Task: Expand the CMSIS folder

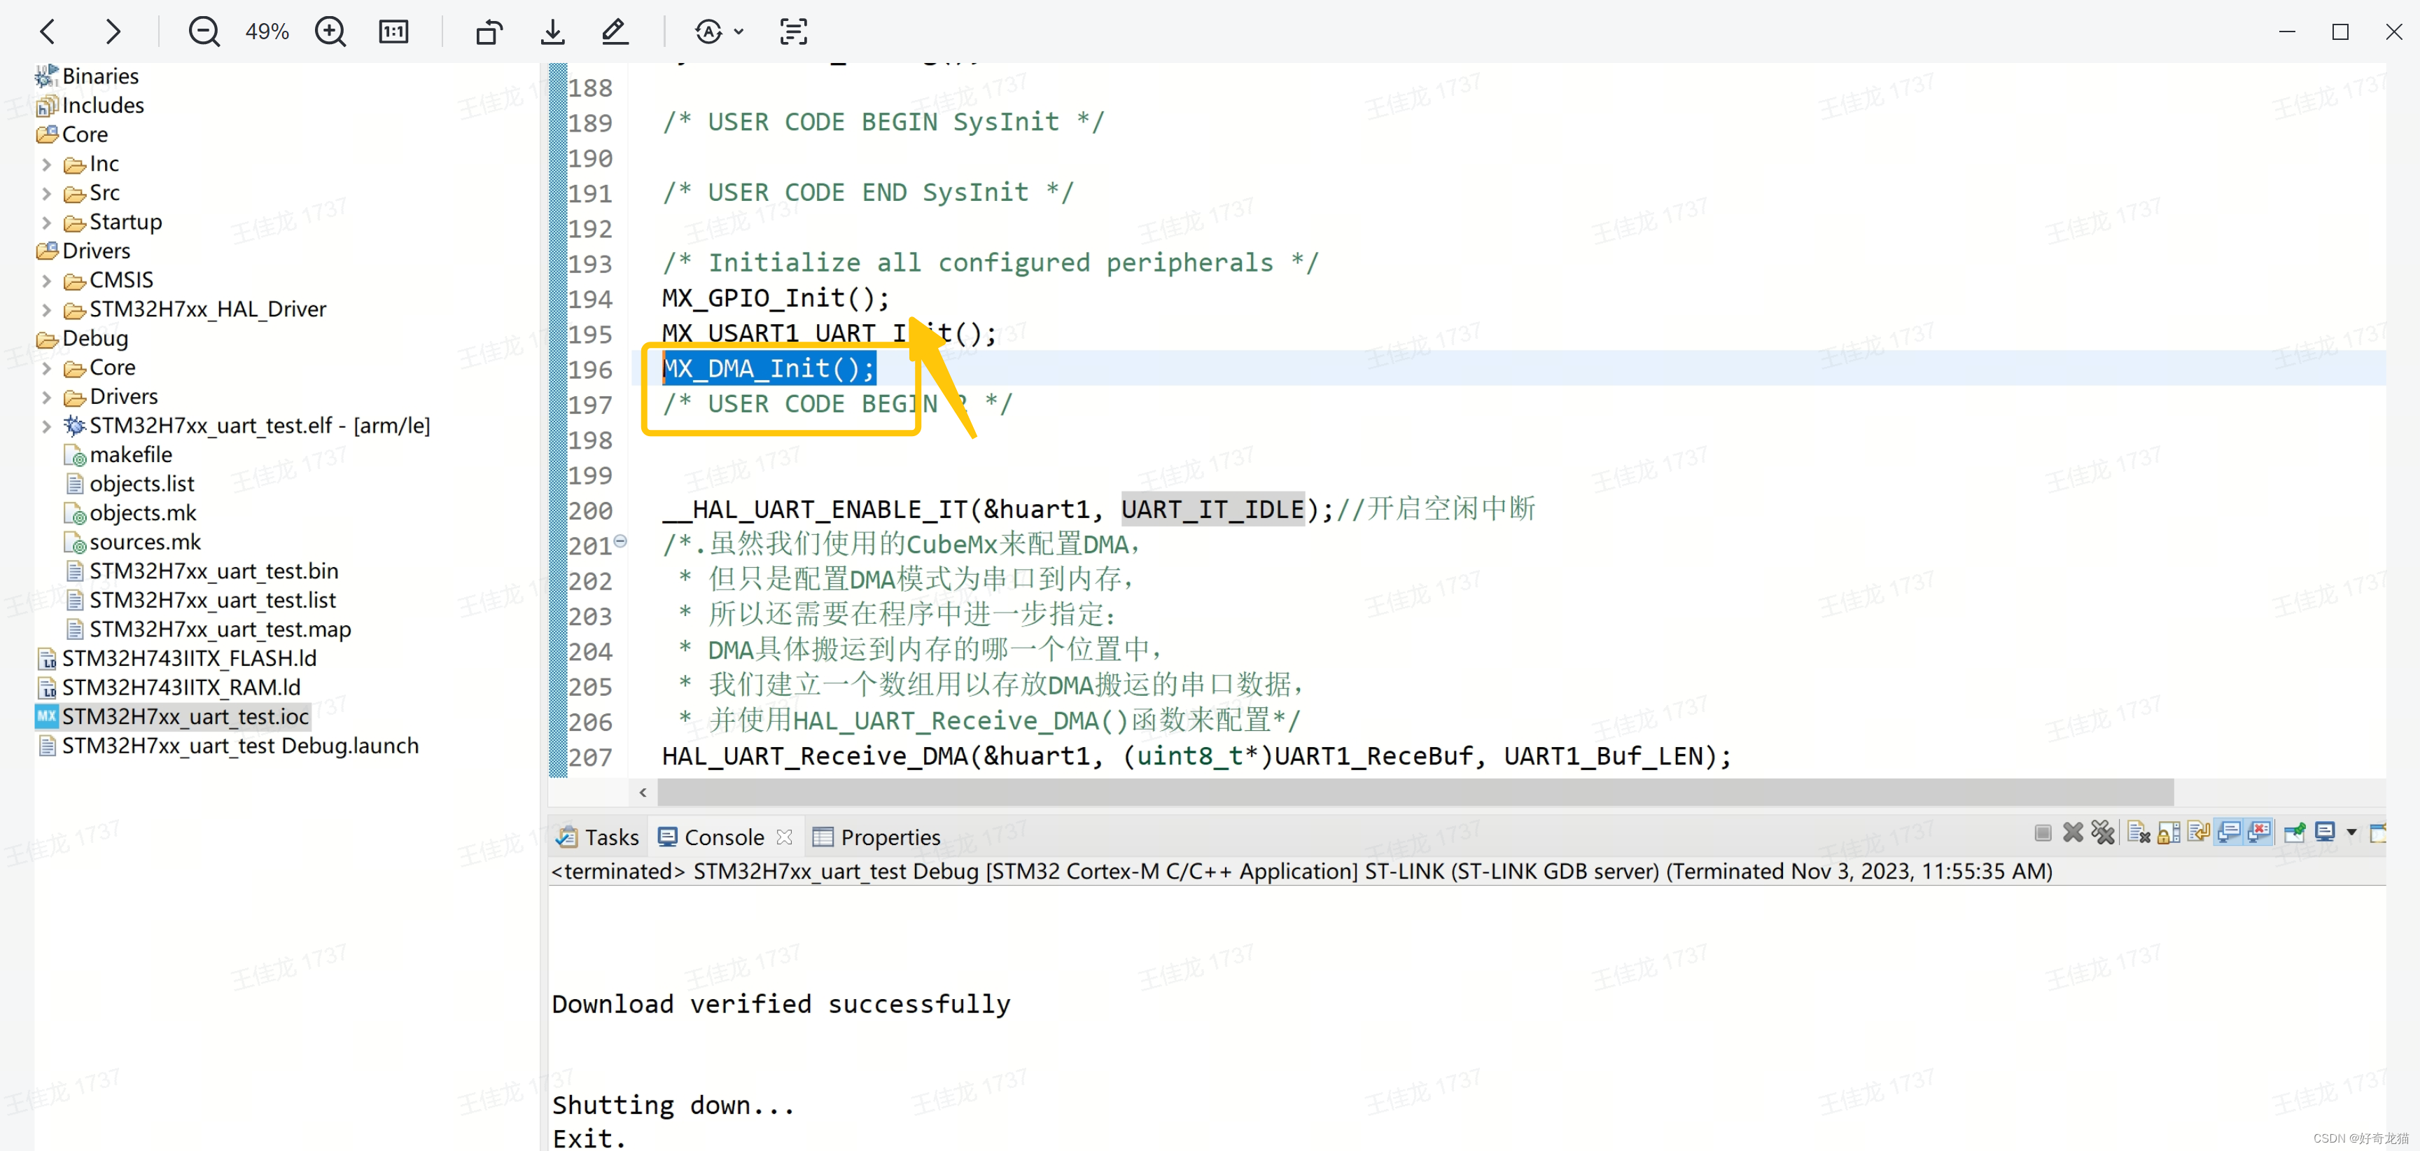Action: coord(46,281)
